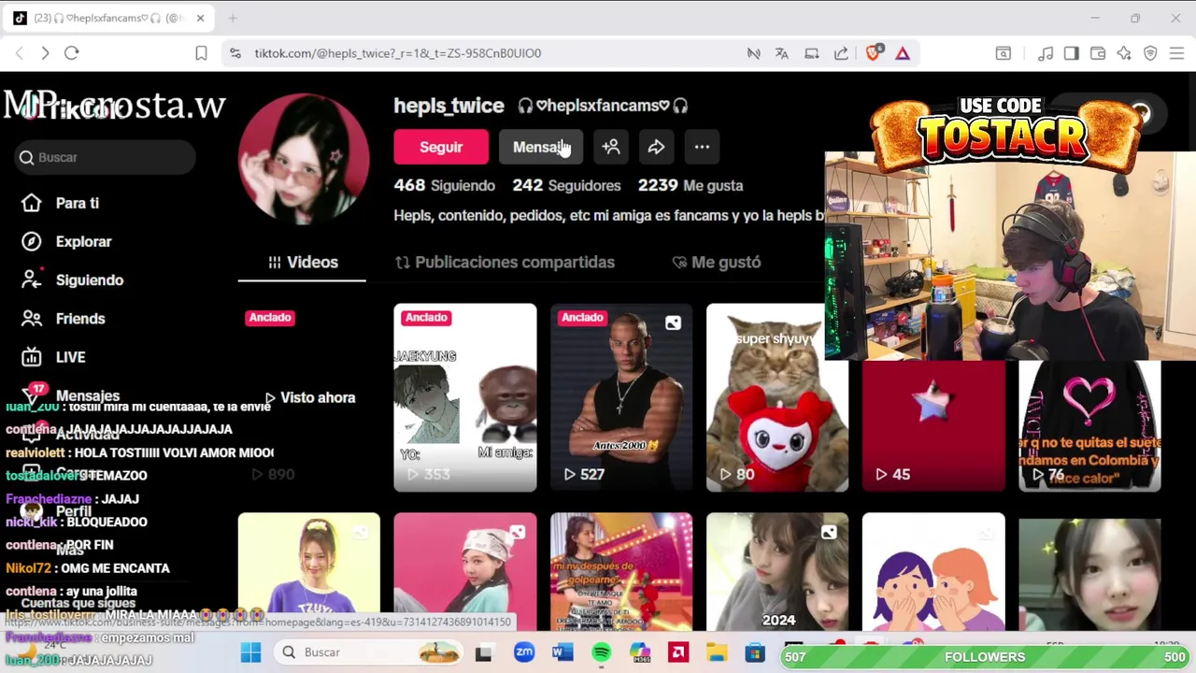1196x673 pixels.
Task: Open Explorar in the sidebar
Action: pos(83,241)
